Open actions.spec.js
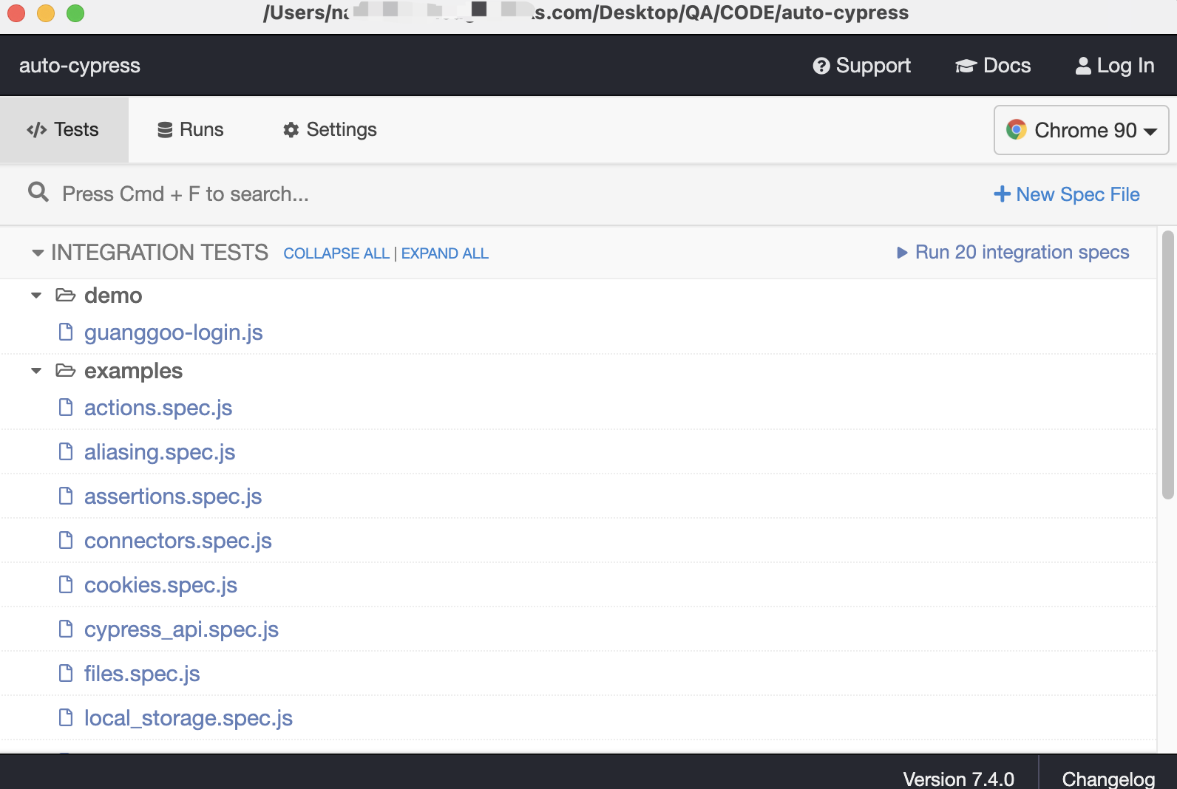Viewport: 1177px width, 789px height. pyautogui.click(x=158, y=409)
